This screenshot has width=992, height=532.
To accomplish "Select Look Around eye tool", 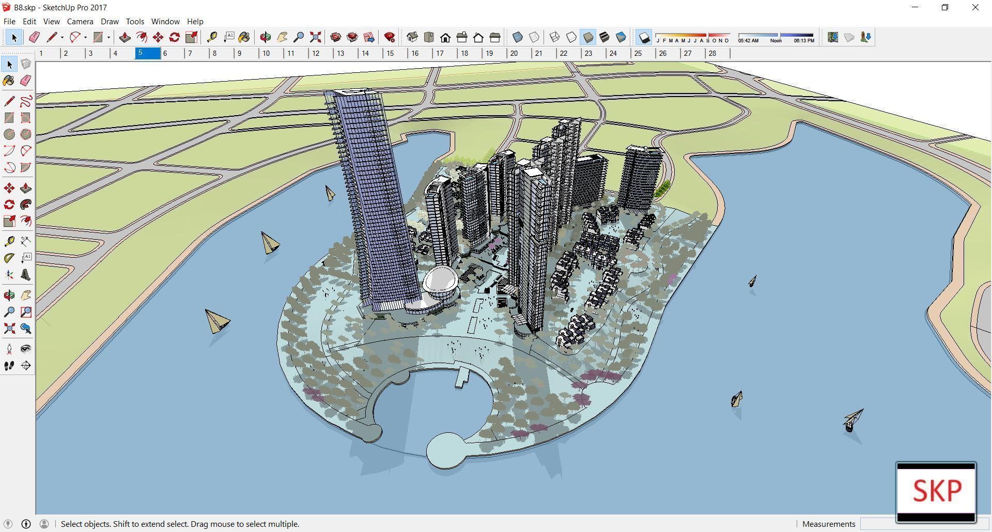I will [26, 349].
